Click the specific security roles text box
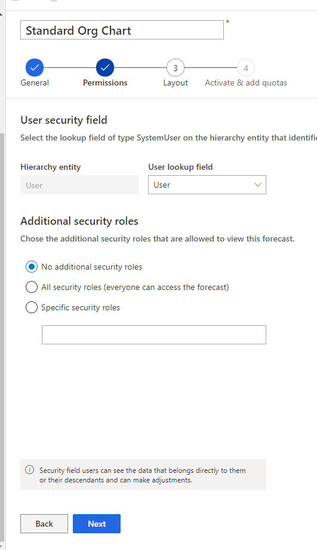Viewport: 317px width, 550px height. click(x=154, y=335)
